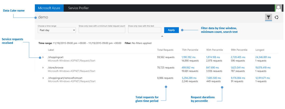
Task: Open the Past day time range dropdown
Action: [x=57, y=30]
